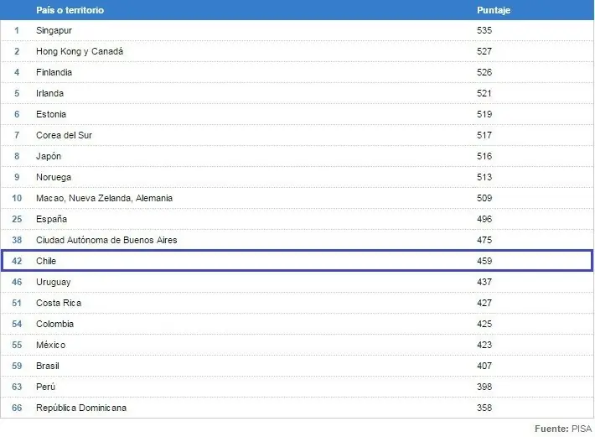Select the España row name
Viewport: 595px width, 437px height.
pyautogui.click(x=51, y=219)
